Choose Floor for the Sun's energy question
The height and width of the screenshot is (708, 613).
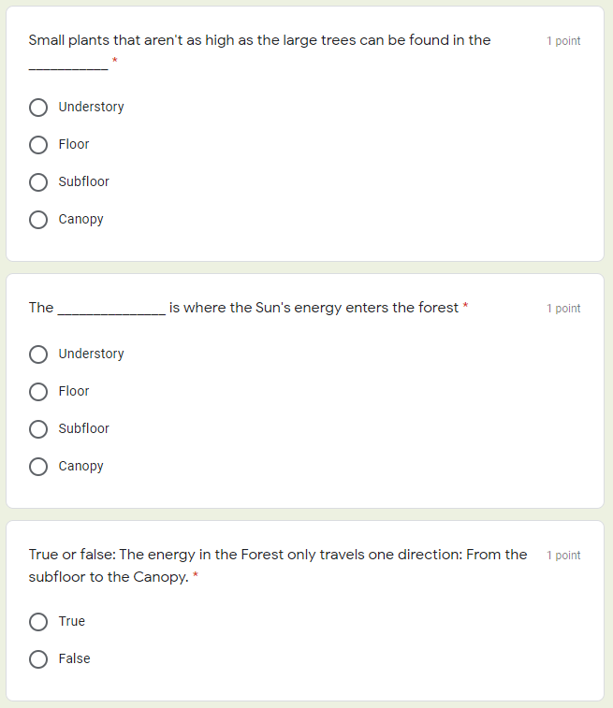[x=38, y=392]
